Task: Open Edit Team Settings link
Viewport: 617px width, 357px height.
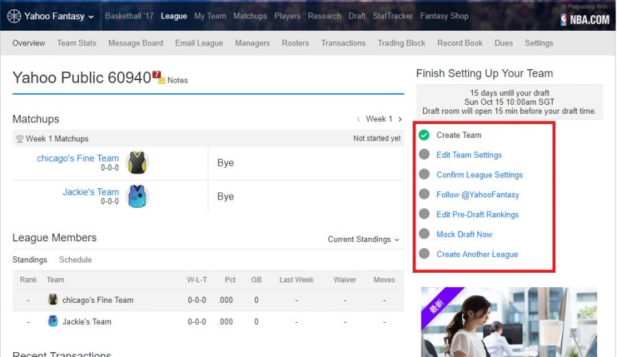Action: coord(469,155)
